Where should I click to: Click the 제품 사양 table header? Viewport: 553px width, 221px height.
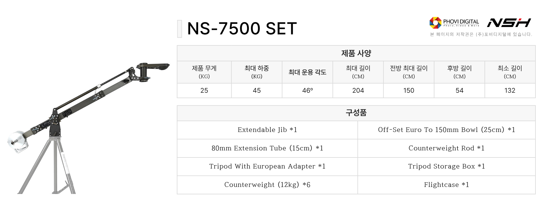pos(356,53)
